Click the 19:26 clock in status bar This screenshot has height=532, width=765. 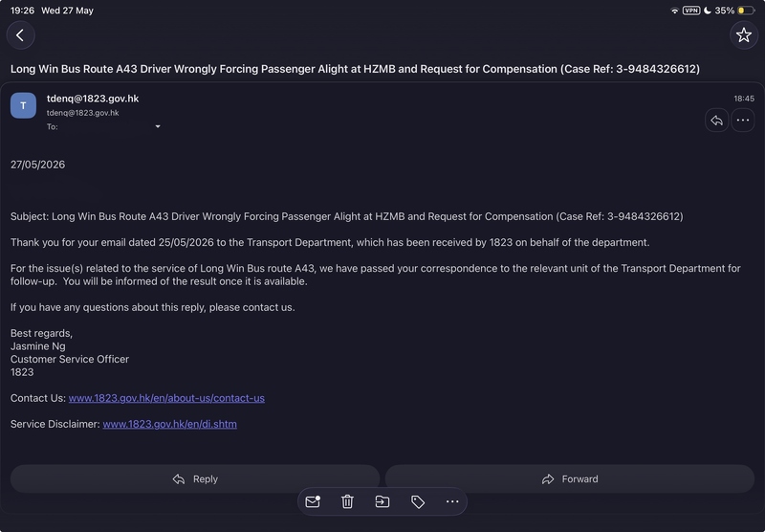tap(22, 11)
